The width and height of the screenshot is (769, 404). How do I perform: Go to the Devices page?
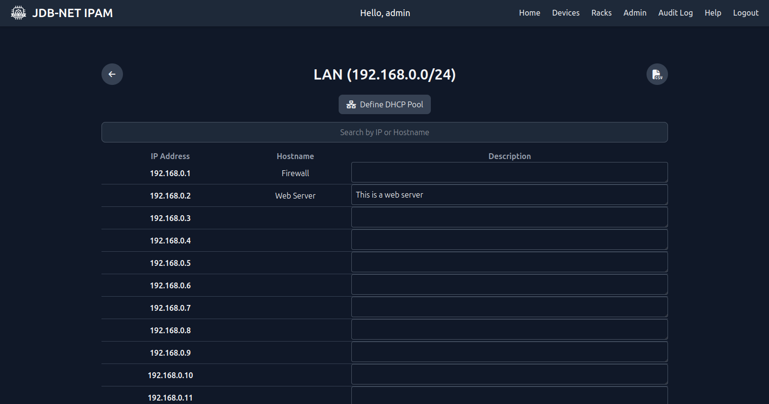tap(566, 13)
